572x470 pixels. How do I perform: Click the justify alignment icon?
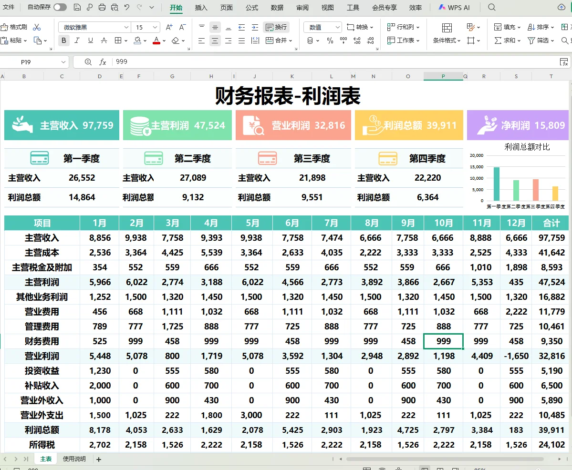pos(241,41)
